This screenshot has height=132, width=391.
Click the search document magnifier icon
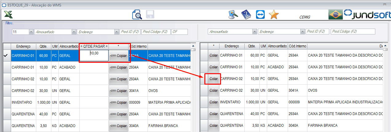[137, 14]
